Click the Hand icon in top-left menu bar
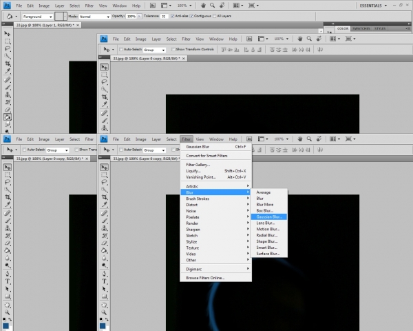 [x=203, y=6]
